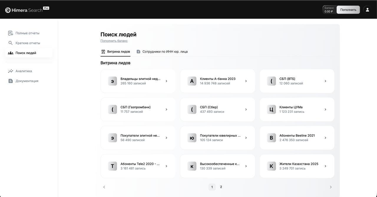Click the A avatar of Клиенты А-банка 2023
This screenshot has width=377, height=197.
pyautogui.click(x=192, y=81)
